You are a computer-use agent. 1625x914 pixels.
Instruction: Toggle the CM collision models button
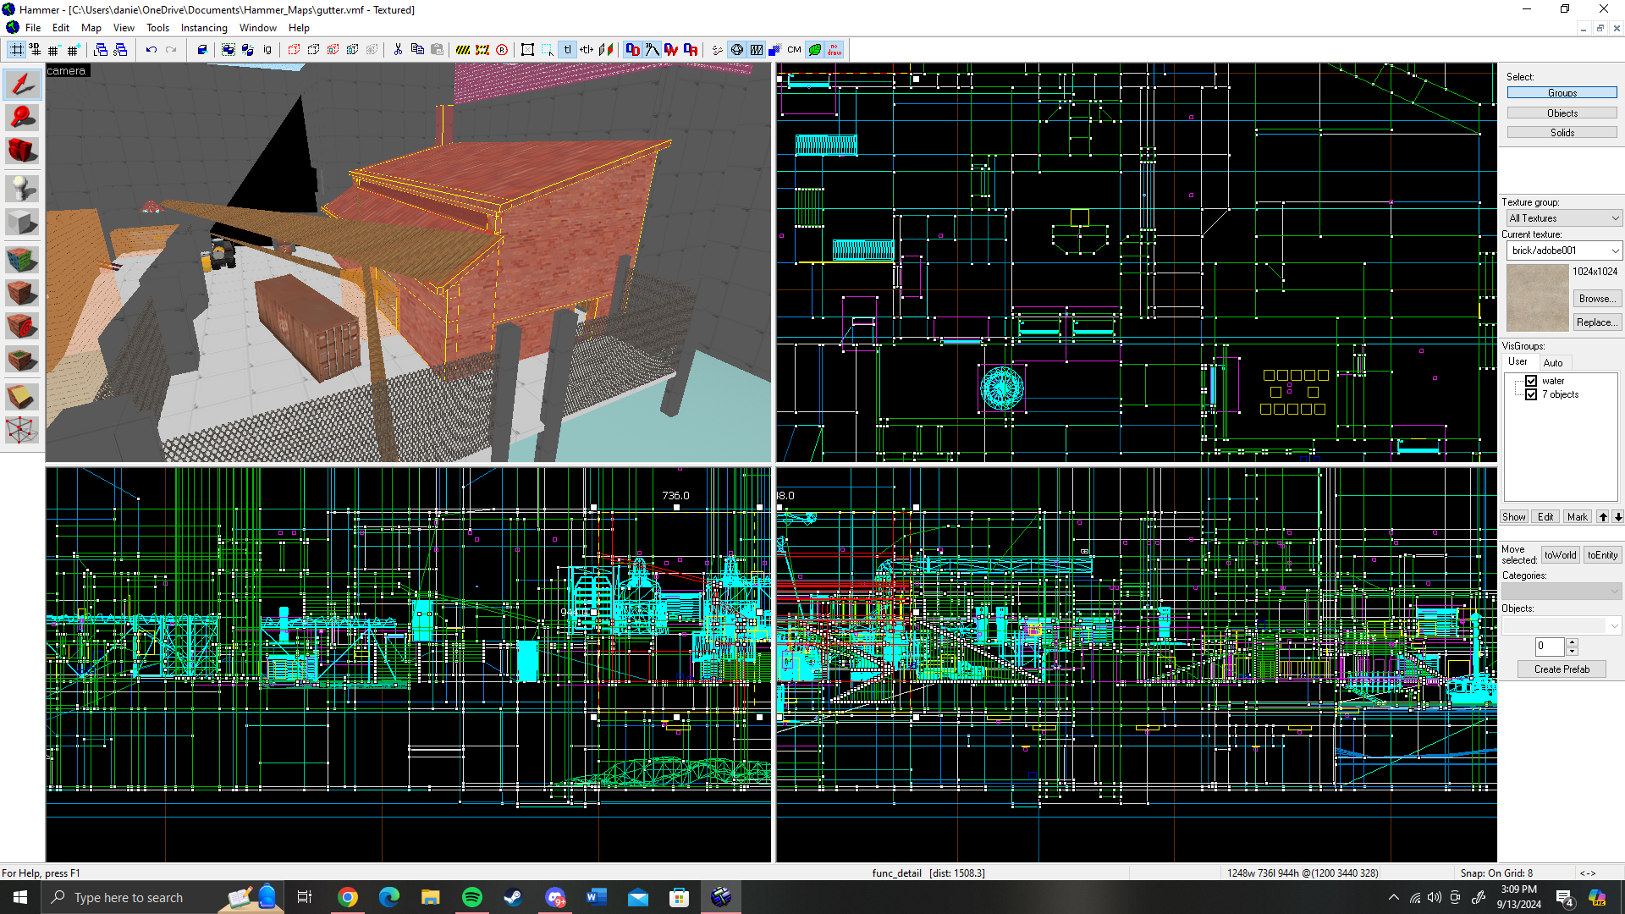794,50
